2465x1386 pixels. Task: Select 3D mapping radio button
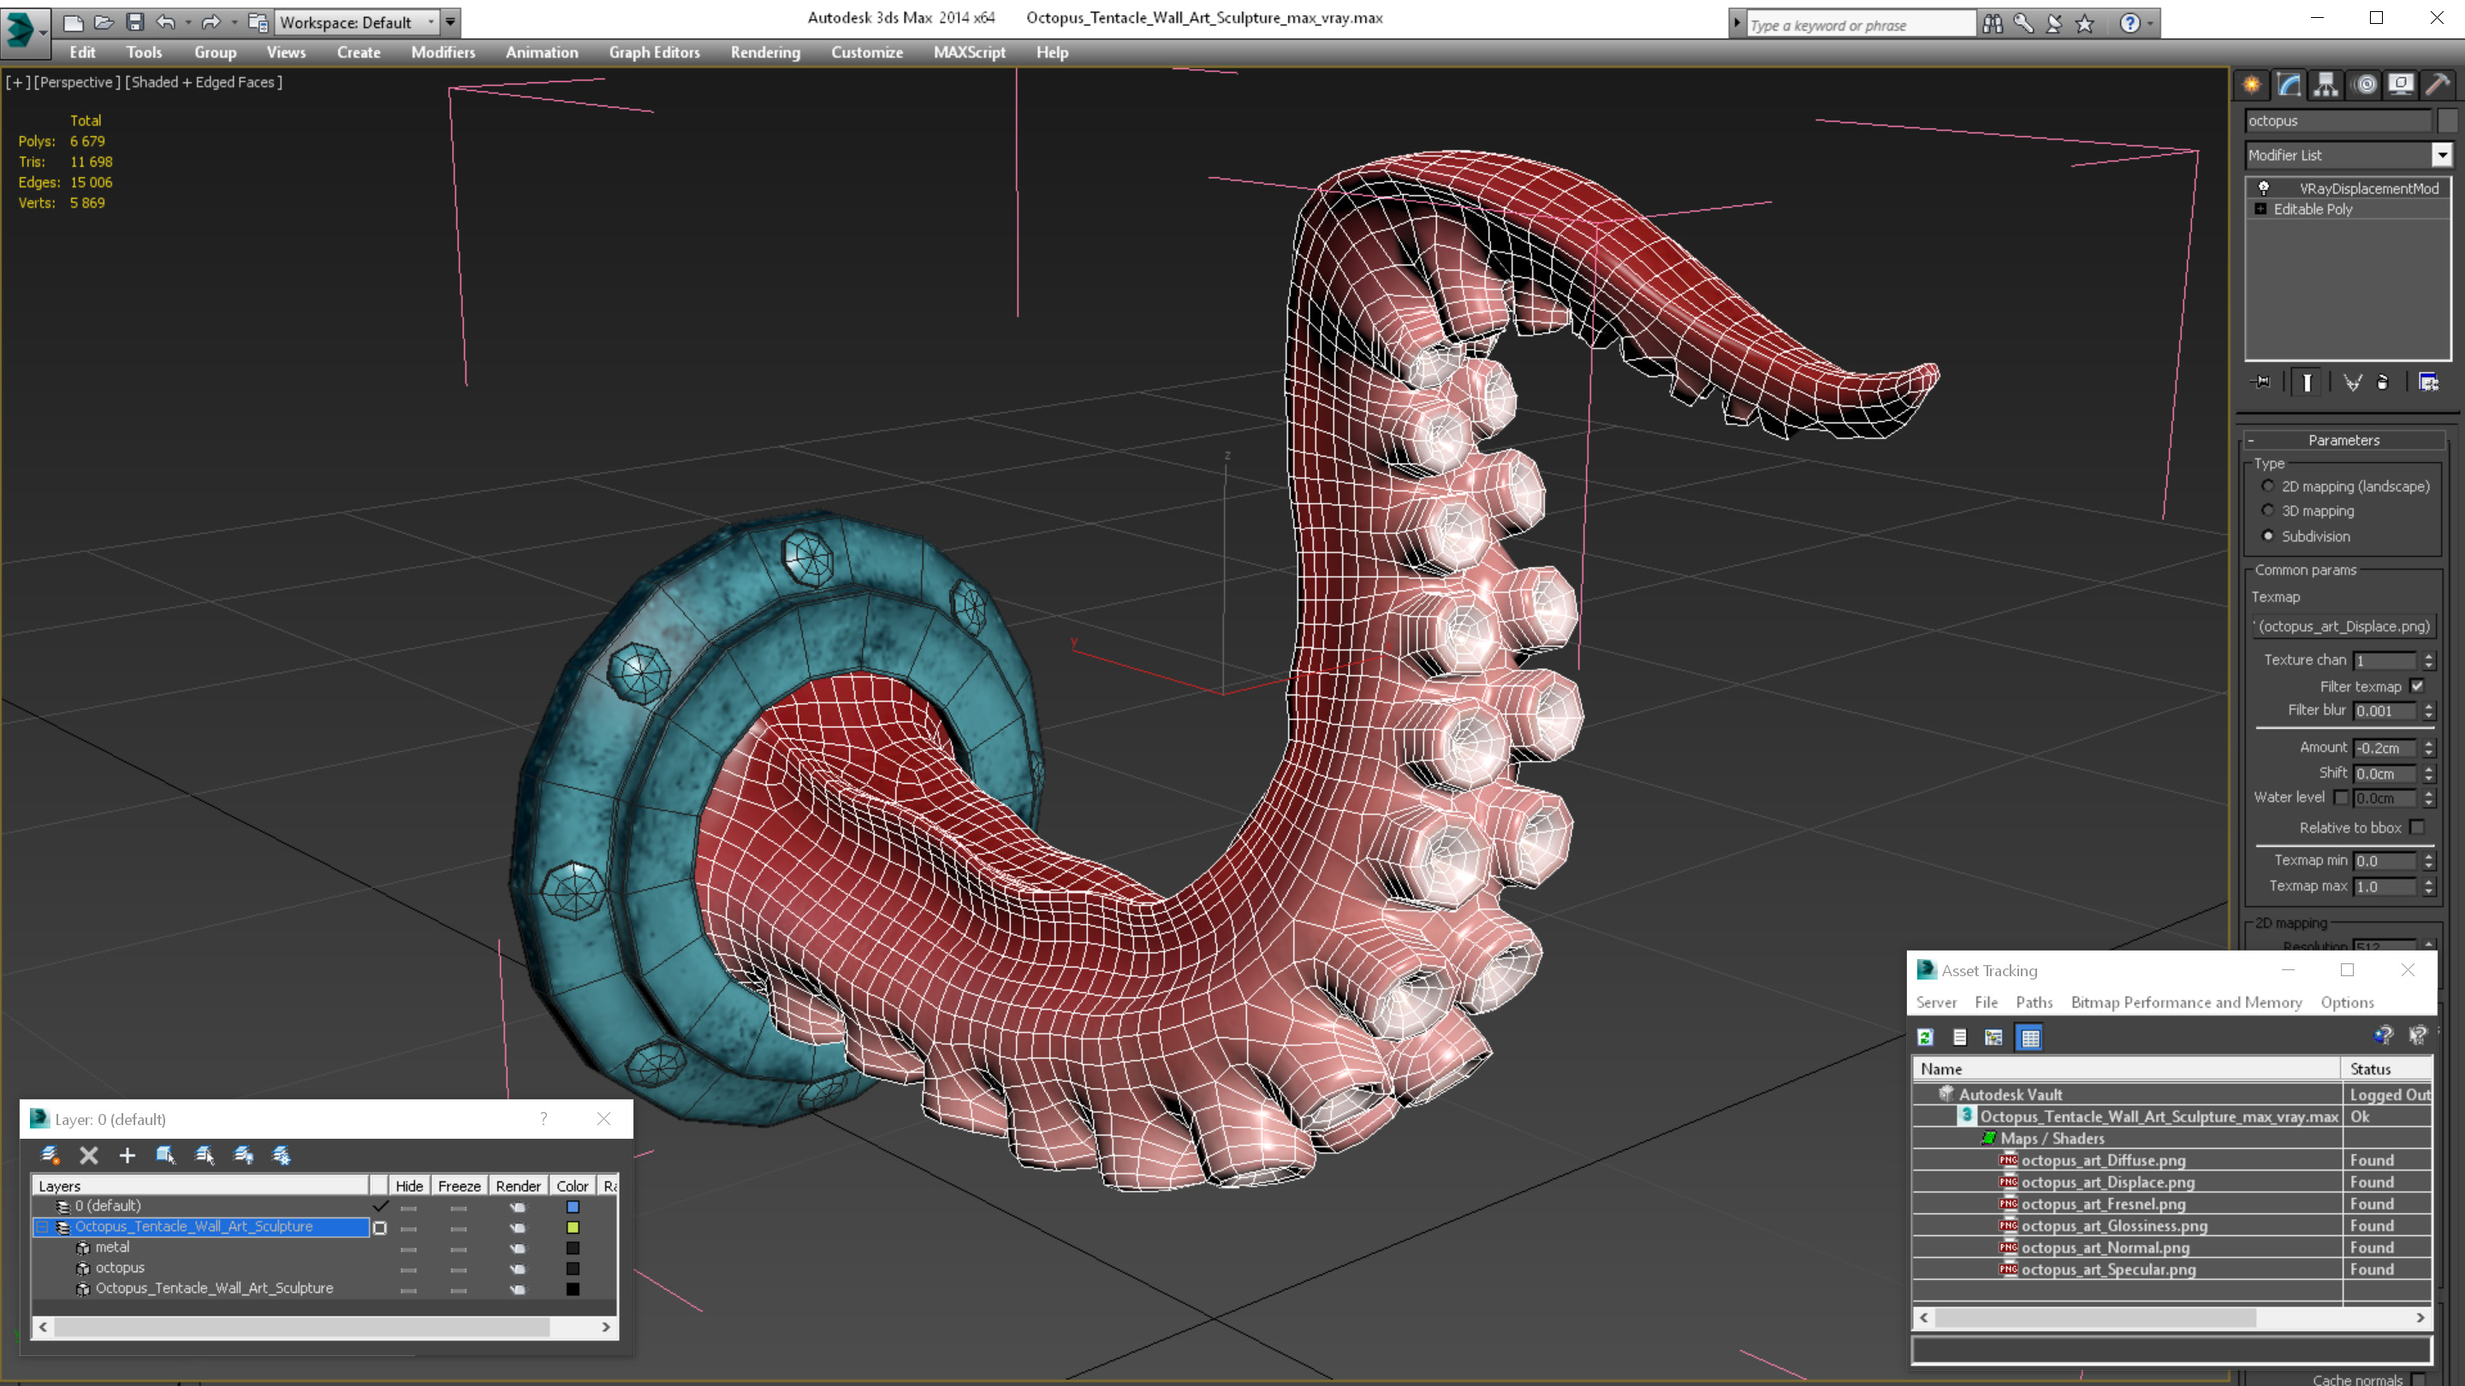pyautogui.click(x=2268, y=511)
